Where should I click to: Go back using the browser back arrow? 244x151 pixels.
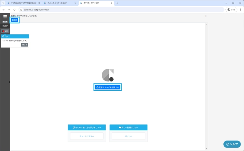pos(3,9)
